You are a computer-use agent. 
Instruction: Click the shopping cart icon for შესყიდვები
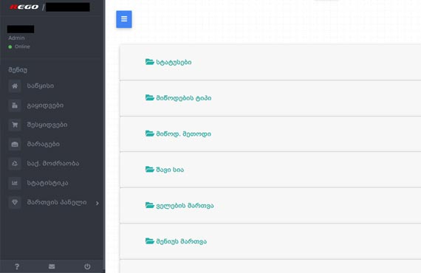(15, 125)
